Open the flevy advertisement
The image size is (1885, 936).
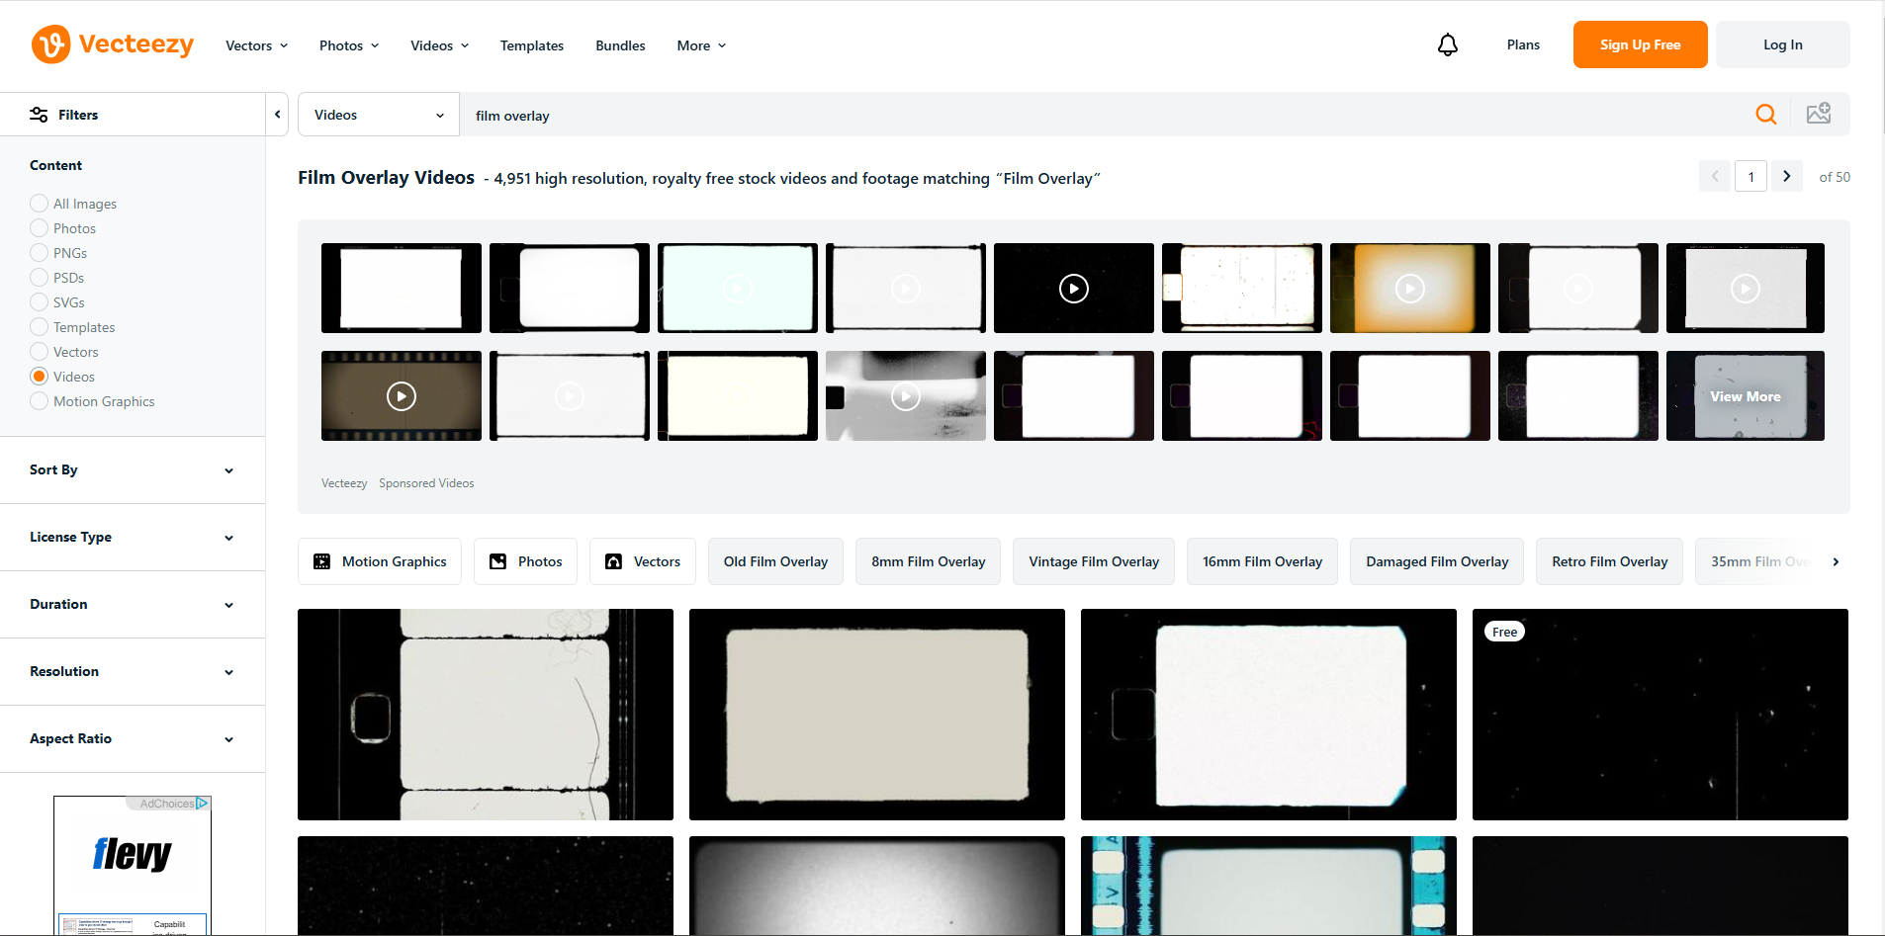[x=133, y=865]
